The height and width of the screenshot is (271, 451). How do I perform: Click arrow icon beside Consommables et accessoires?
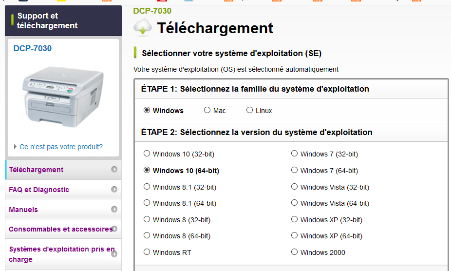(x=114, y=229)
